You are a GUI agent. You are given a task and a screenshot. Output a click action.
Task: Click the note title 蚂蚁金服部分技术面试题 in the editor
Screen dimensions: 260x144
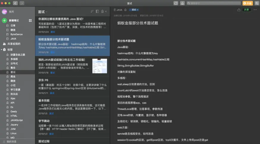coord(138,23)
